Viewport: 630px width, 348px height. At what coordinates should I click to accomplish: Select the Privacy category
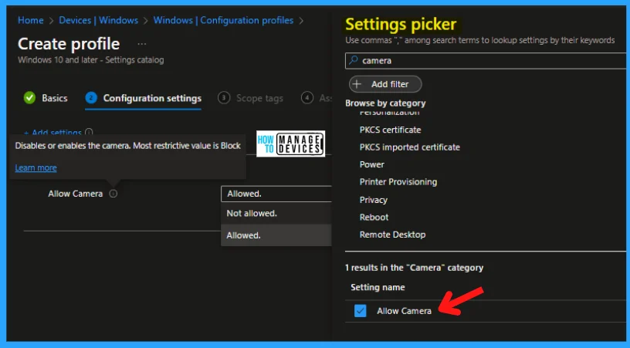click(x=373, y=200)
